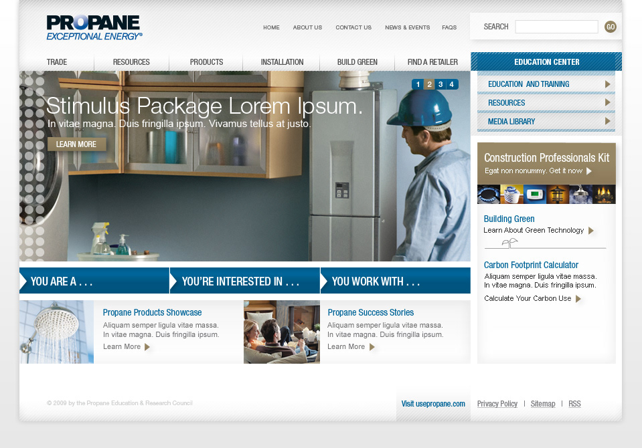Open the Visit usepropane.com link

point(433,404)
